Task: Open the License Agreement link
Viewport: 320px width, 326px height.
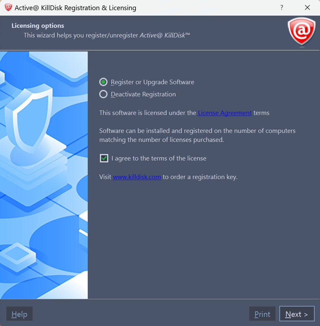Action: pyautogui.click(x=225, y=113)
